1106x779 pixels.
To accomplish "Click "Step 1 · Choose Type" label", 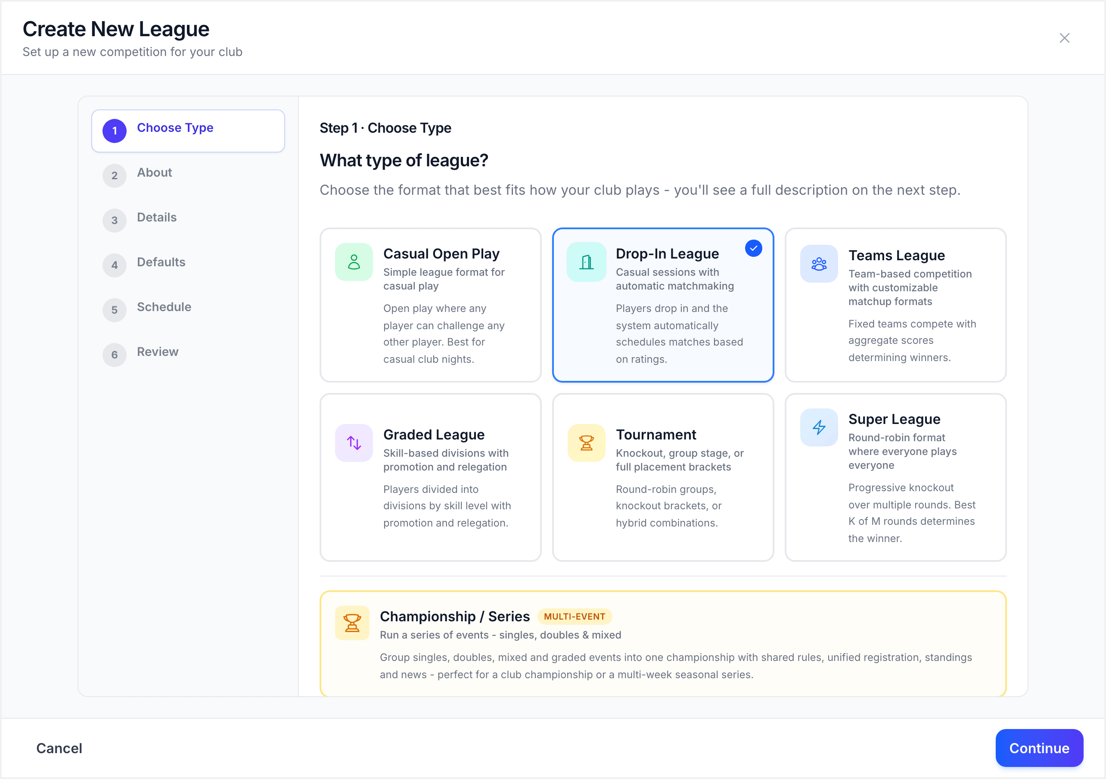I will pos(385,128).
